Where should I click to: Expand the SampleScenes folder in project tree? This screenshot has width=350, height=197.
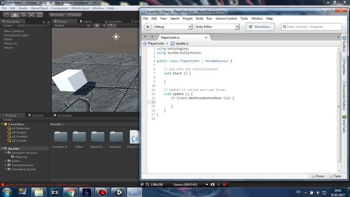[6, 165]
